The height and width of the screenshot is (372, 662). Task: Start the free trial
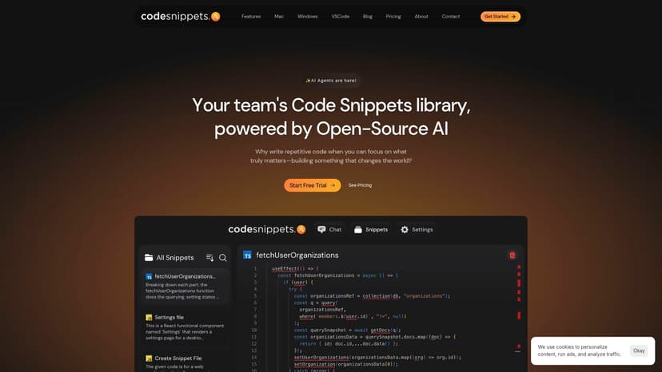point(312,185)
